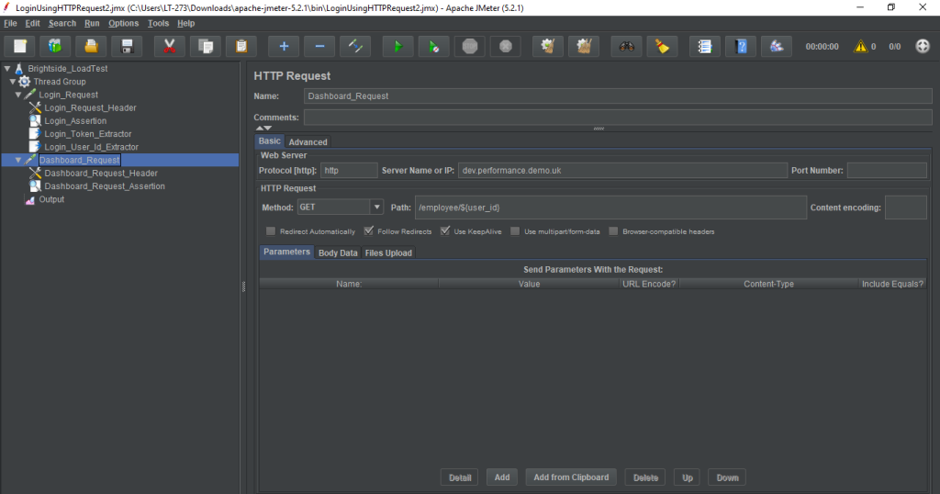Uncheck the Follow Redirects checkbox
Image resolution: width=940 pixels, height=494 pixels.
(x=369, y=231)
